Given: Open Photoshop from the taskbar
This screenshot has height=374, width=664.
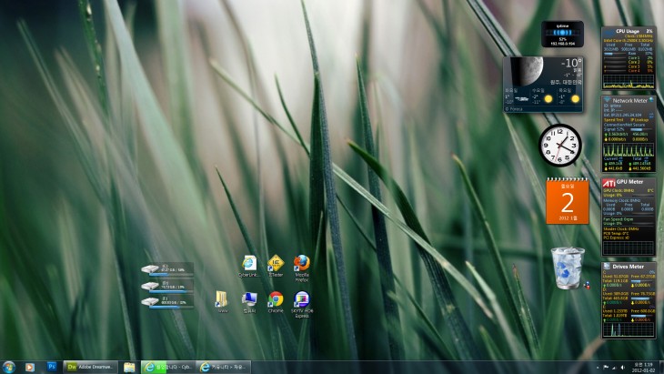Looking at the screenshot, I should coord(52,367).
